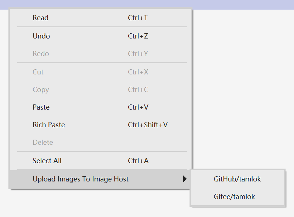
Task: Click the Ctrl+Shift+V shortcut text
Action: (x=148, y=125)
